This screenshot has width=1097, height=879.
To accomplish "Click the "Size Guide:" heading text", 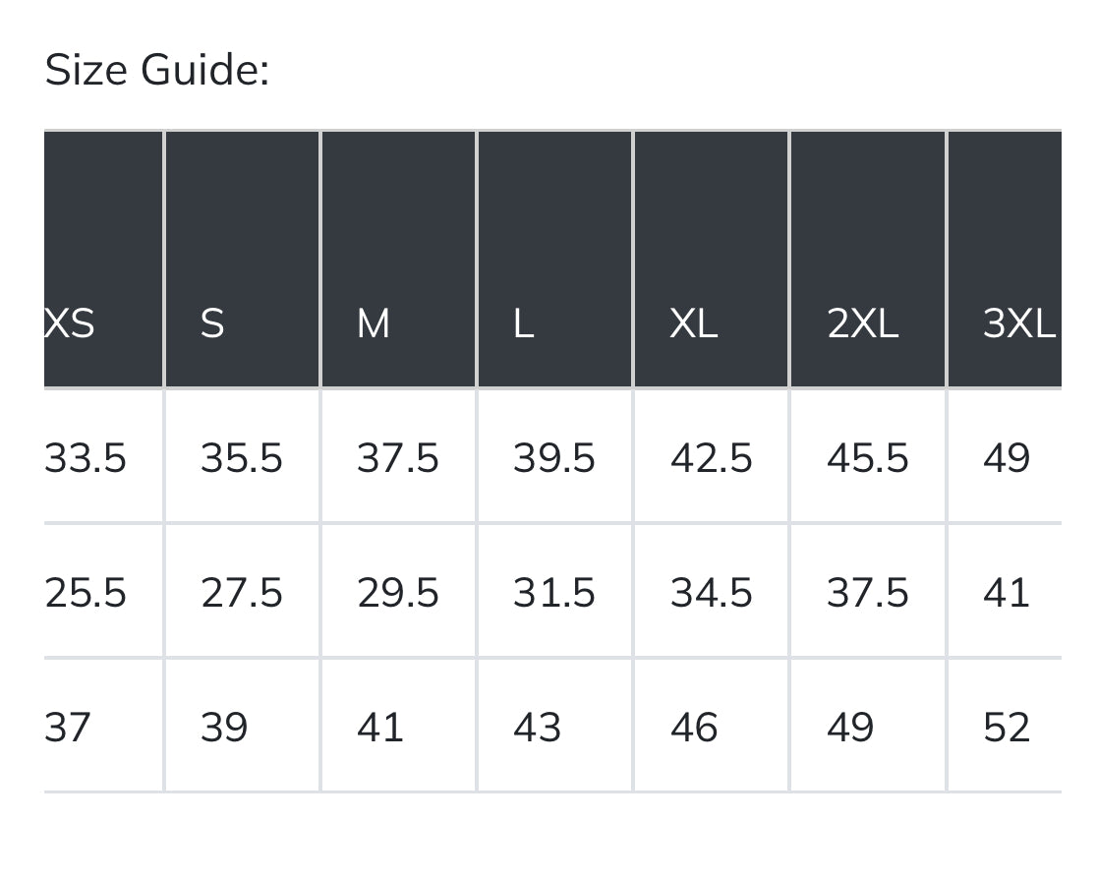I will click(x=157, y=71).
